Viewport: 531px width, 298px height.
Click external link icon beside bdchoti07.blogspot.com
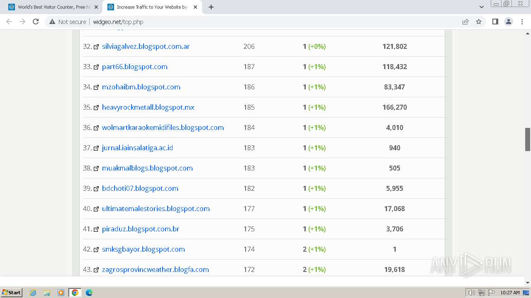(x=96, y=189)
